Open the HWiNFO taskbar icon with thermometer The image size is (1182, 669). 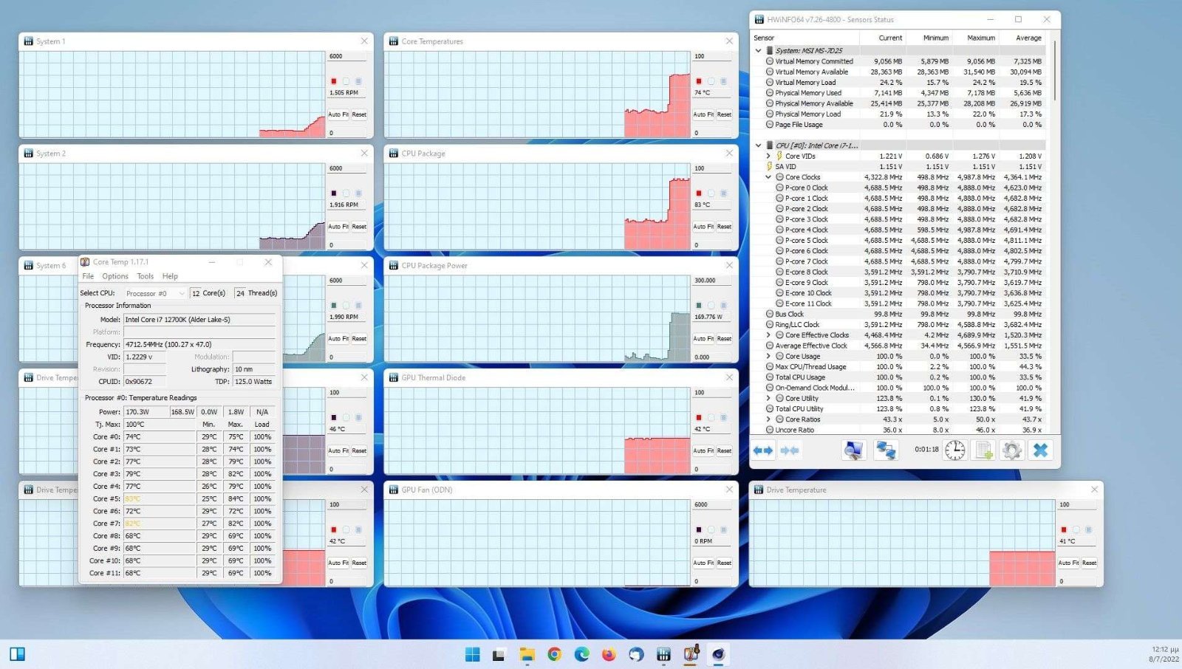coord(691,653)
